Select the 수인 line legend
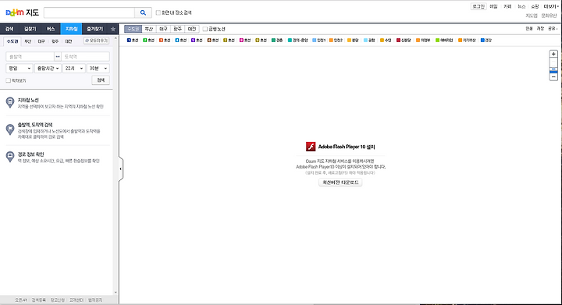 (386, 41)
